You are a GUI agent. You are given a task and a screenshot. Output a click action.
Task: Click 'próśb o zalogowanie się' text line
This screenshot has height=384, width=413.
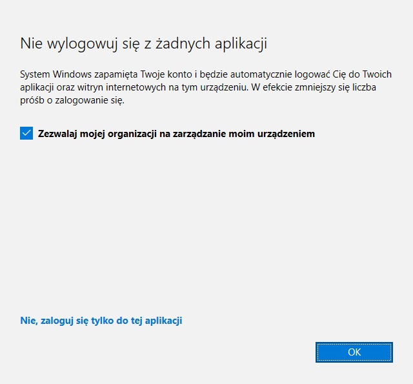click(x=72, y=101)
